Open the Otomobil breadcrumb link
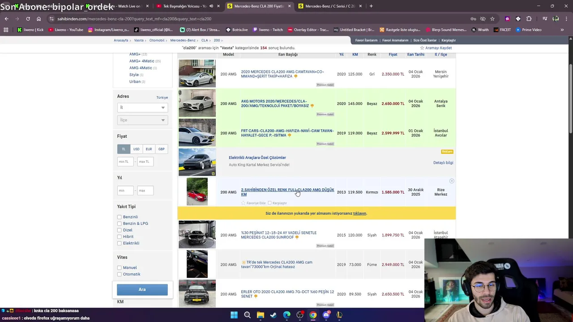This screenshot has height=322, width=573. pos(157,40)
